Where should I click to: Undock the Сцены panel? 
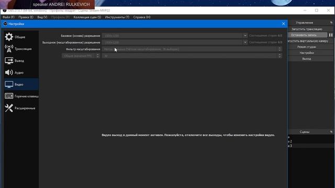(x=331, y=132)
